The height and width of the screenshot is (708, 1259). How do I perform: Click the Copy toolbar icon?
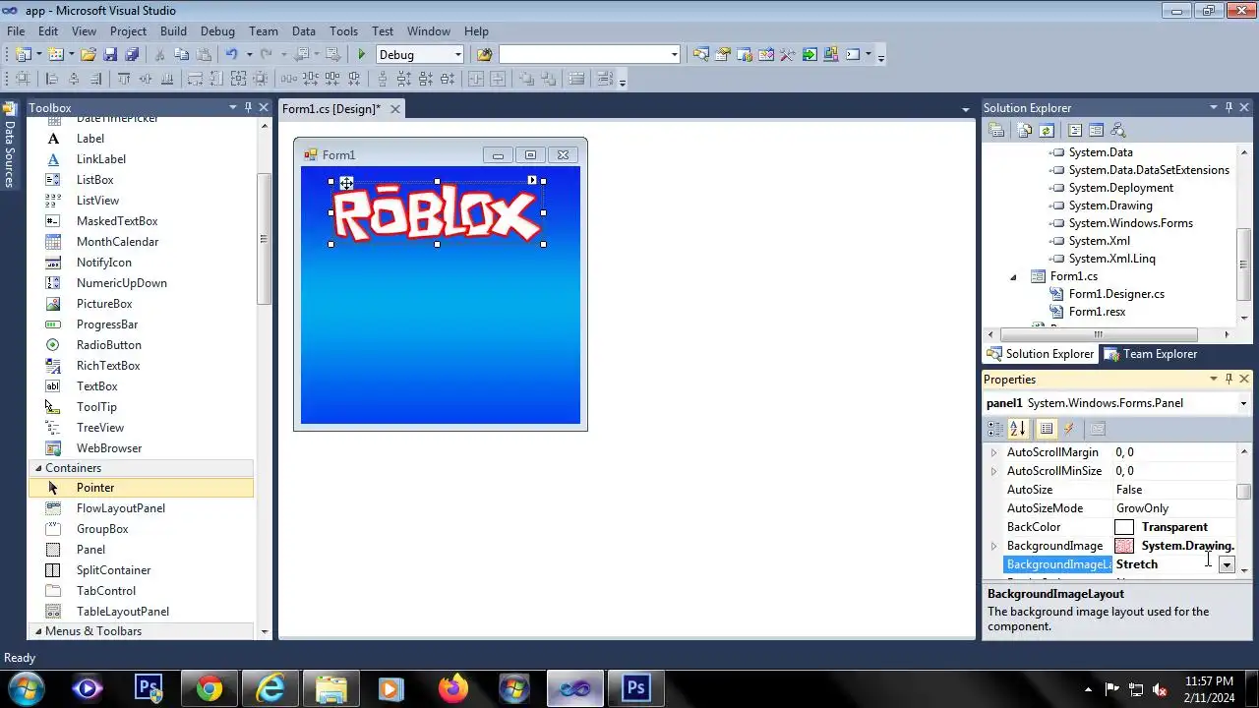coord(182,54)
